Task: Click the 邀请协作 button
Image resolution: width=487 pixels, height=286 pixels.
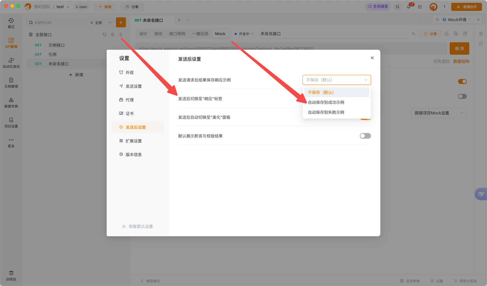Action: tap(466, 7)
